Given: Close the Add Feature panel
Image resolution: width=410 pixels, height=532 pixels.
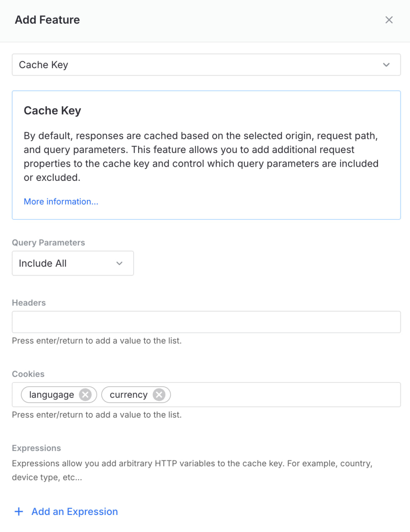Looking at the screenshot, I should point(389,20).
